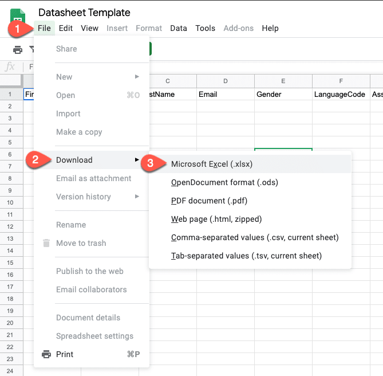The image size is (383, 376).
Task: Download as Comma-separated values (.csv)
Action: [x=250, y=237]
